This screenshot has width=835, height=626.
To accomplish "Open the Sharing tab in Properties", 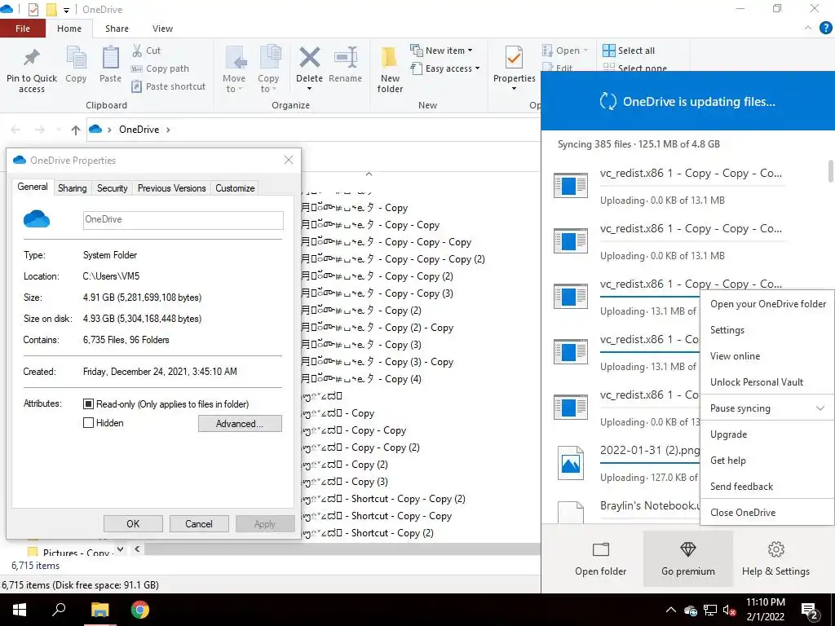I will pyautogui.click(x=73, y=188).
